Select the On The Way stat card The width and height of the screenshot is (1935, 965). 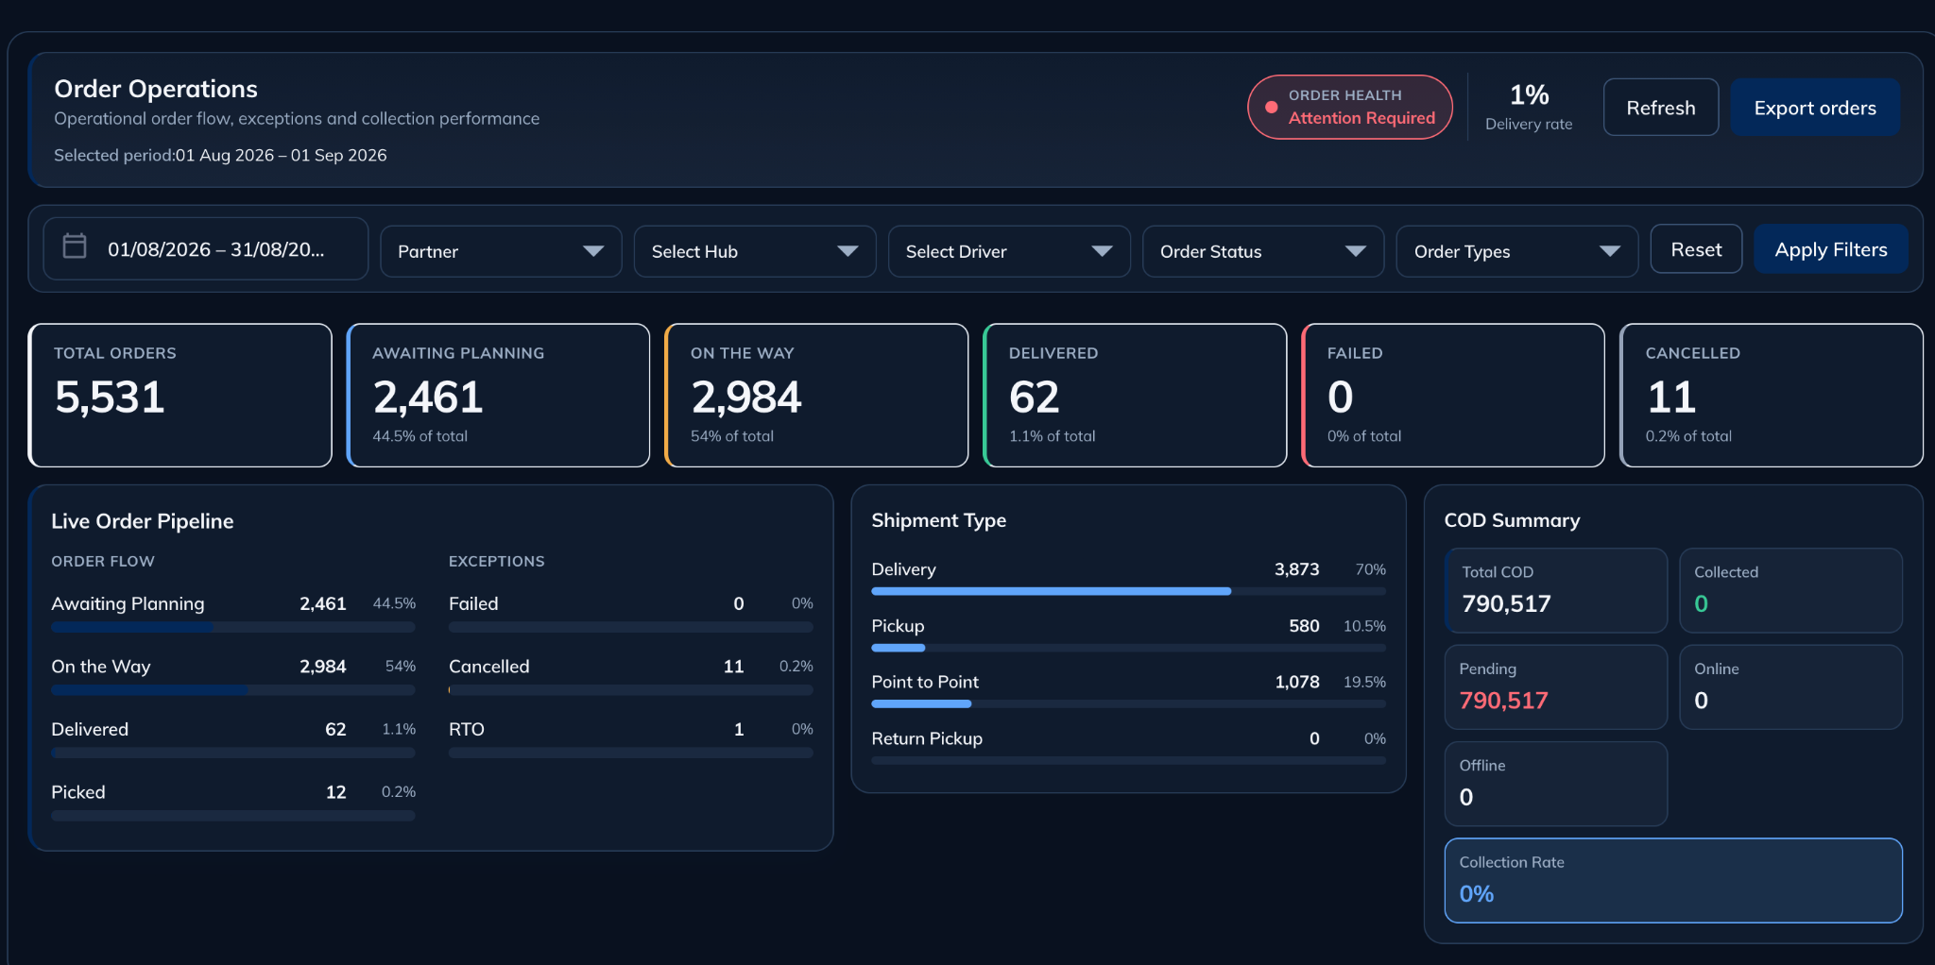click(x=816, y=396)
